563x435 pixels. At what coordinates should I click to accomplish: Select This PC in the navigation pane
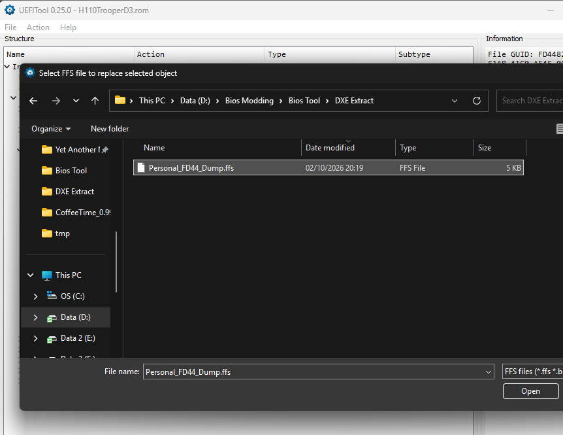62,275
